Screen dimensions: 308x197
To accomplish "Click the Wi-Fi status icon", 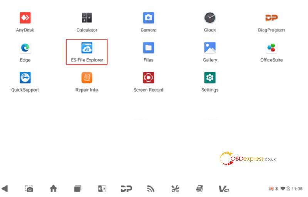I will (283, 189).
